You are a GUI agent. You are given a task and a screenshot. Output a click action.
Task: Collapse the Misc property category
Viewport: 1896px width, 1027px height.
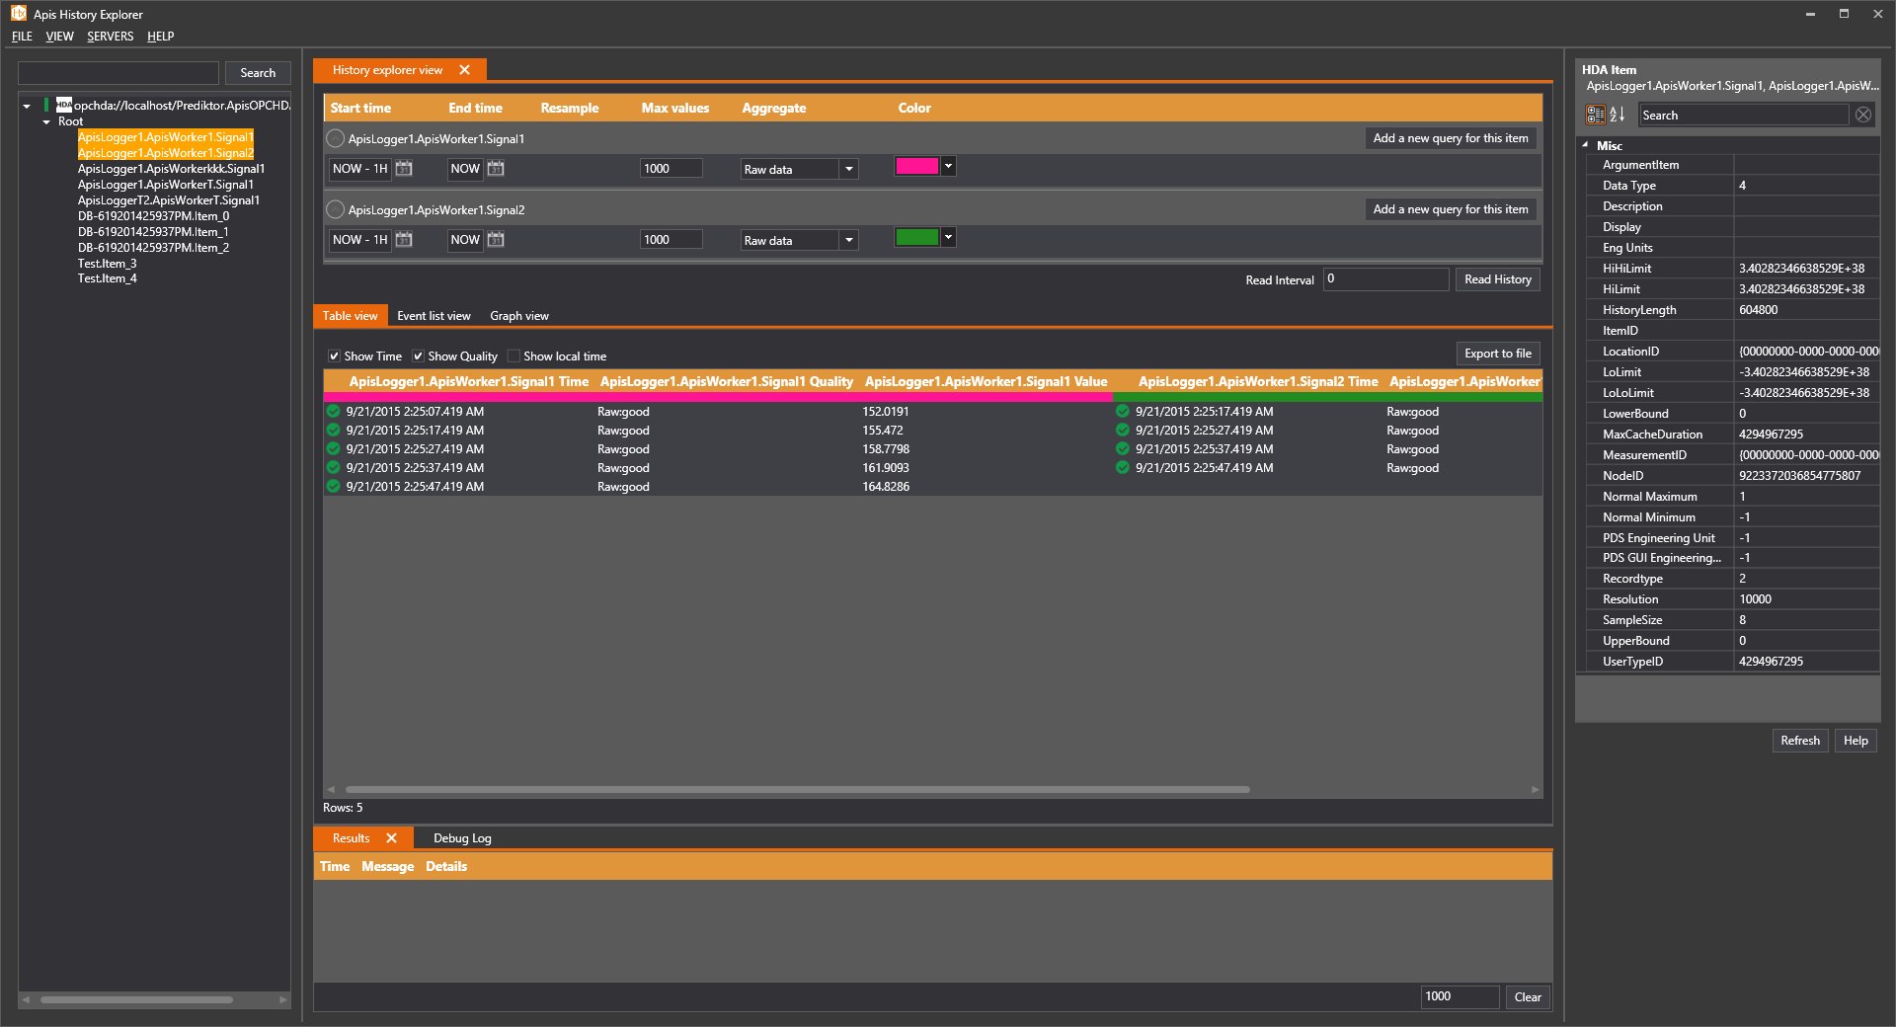click(1586, 145)
